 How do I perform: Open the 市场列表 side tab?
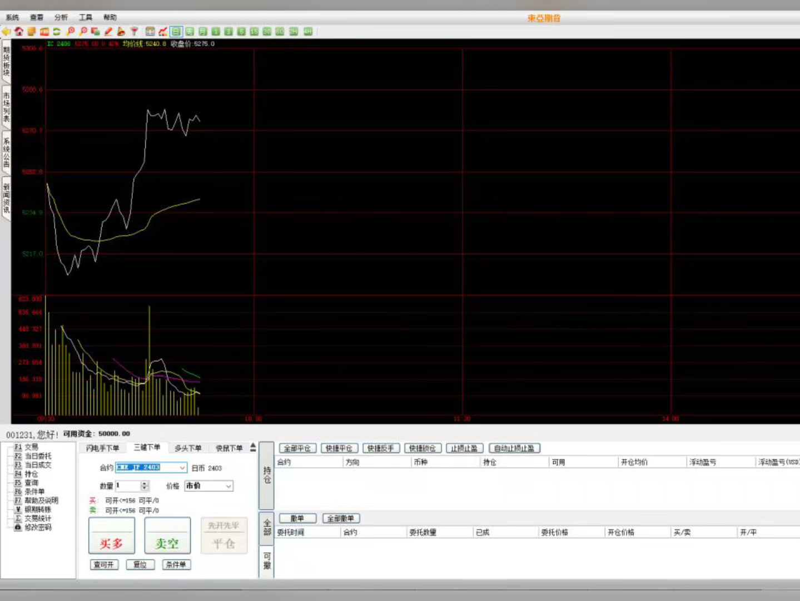(x=6, y=107)
